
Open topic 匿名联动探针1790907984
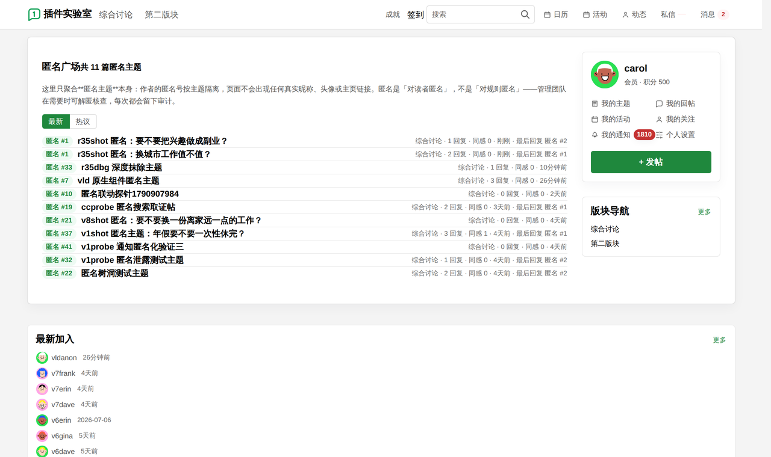(x=130, y=194)
